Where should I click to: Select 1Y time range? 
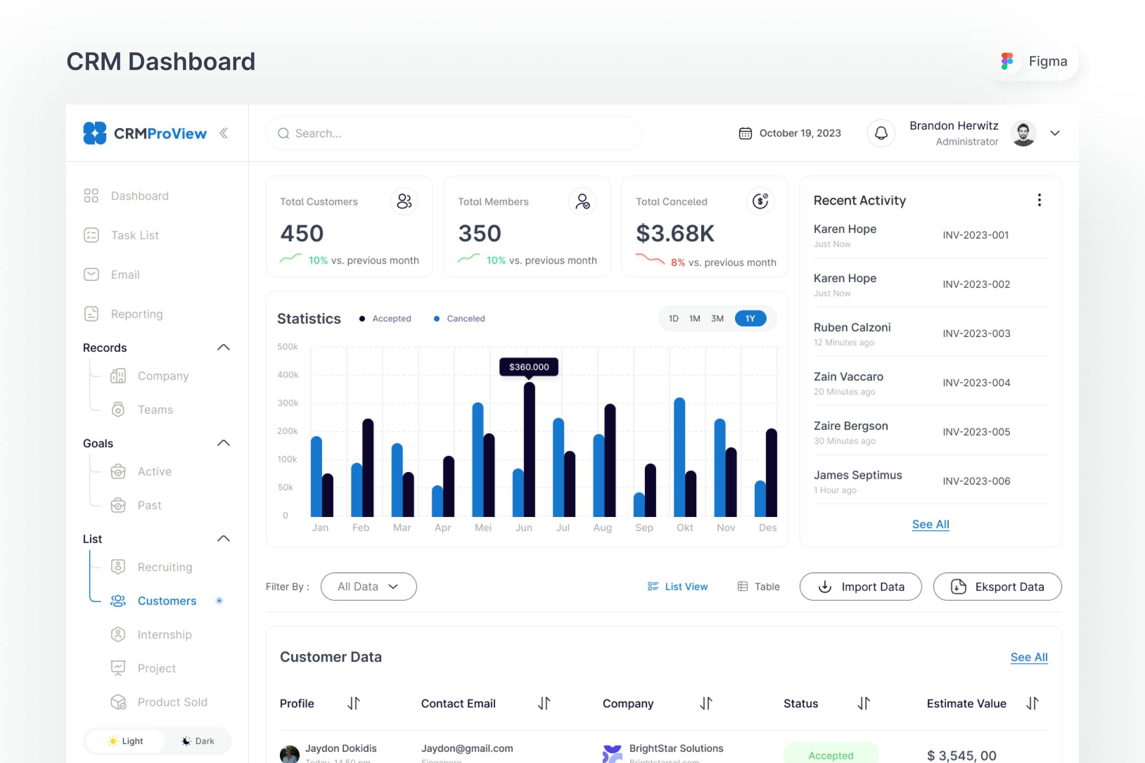coord(750,318)
